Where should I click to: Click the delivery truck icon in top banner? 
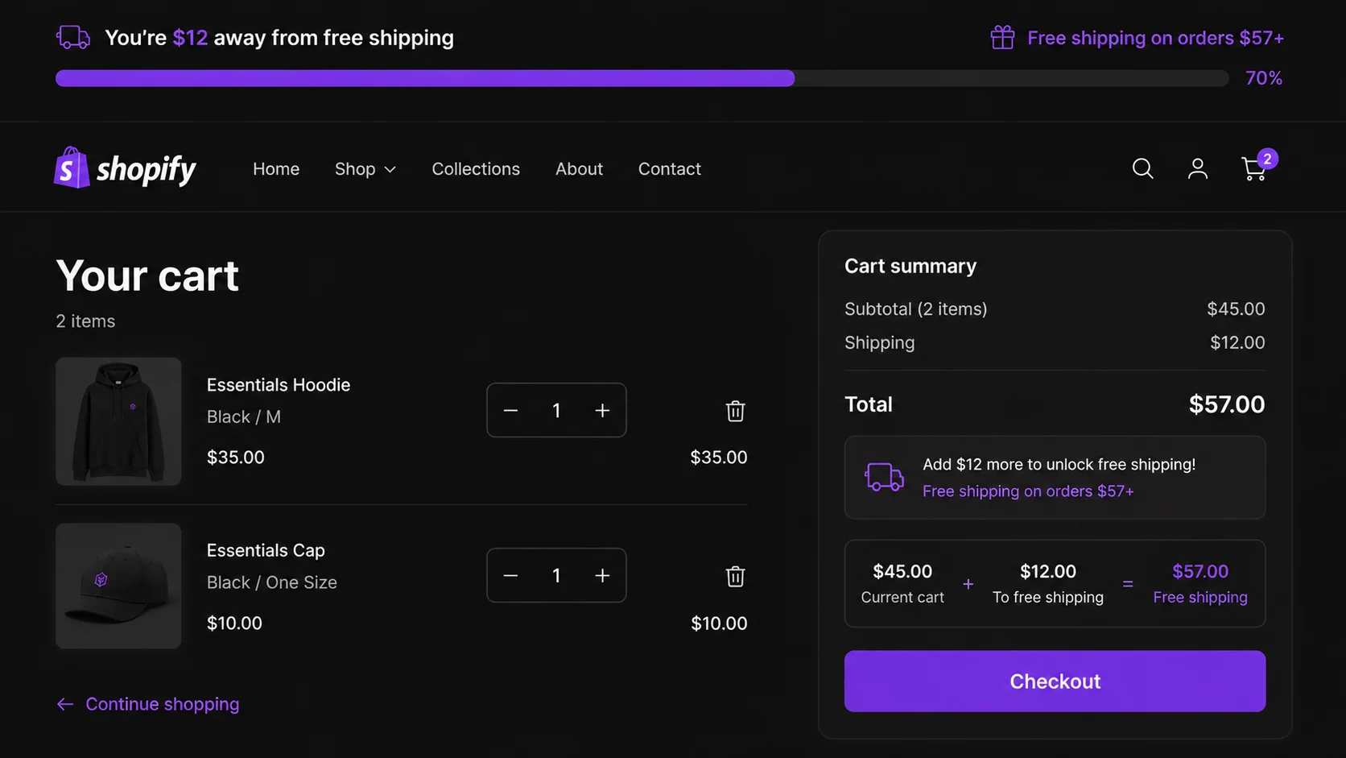coord(73,37)
